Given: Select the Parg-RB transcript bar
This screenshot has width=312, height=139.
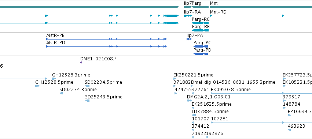Looking at the screenshot, I should pos(200,30).
